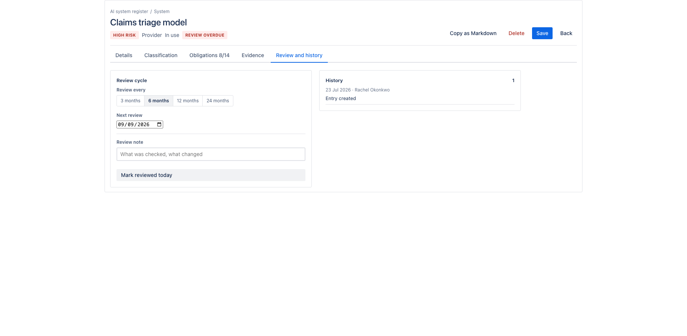The width and height of the screenshot is (687, 336).
Task: Switch to the Details tab
Action: (x=124, y=55)
